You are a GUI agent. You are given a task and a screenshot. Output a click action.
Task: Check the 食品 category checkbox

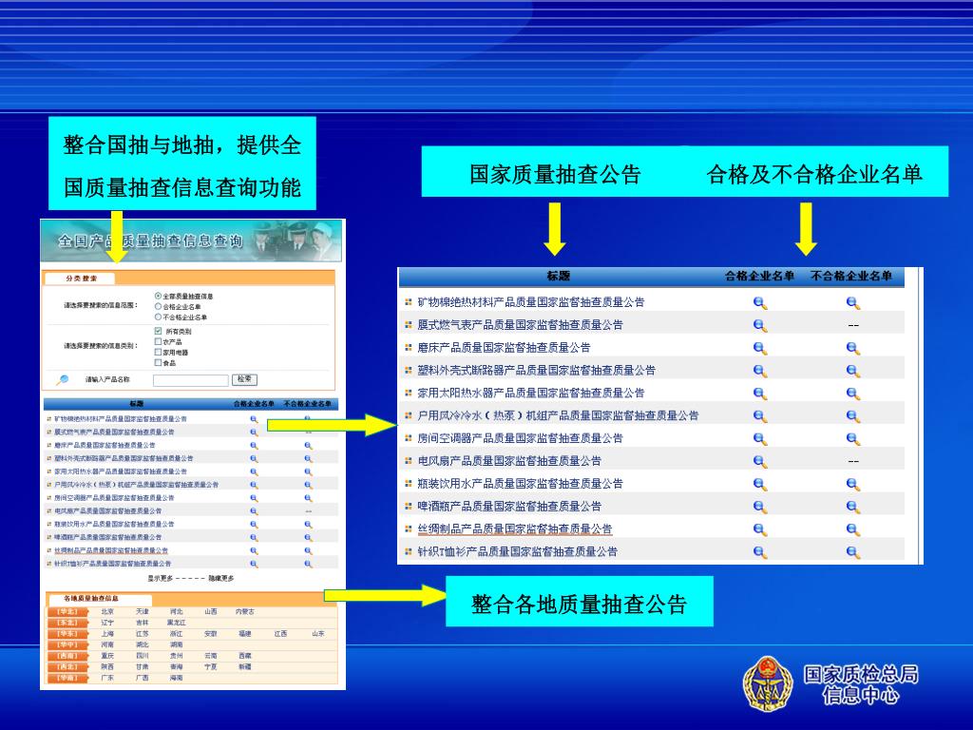[x=158, y=362]
